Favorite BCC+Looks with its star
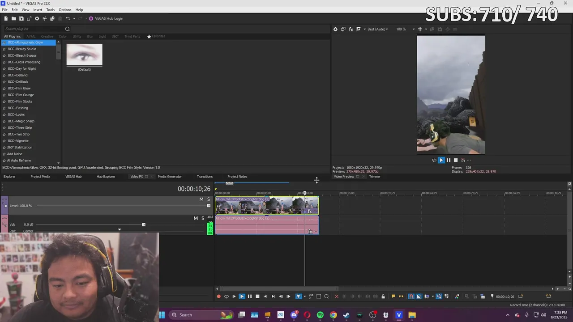 (4, 114)
